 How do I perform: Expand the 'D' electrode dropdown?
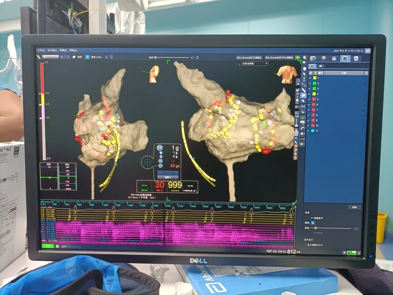(65, 57)
